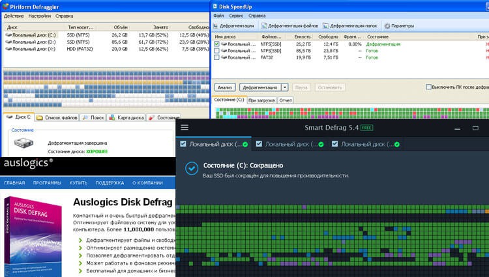Uncheck the first drive checkbox in Disk SpeedUp
The height and width of the screenshot is (277, 489).
click(217, 44)
